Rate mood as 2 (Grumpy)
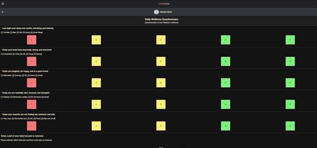 point(96,83)
